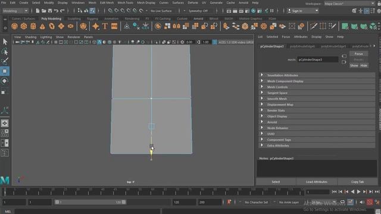
Task: Expand Smooth Mesh section
Action: pyautogui.click(x=317, y=99)
